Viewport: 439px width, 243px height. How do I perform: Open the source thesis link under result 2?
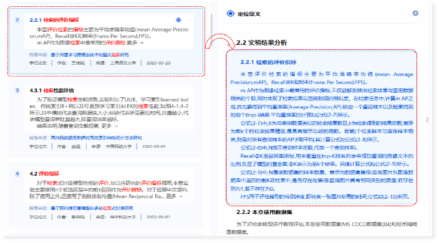[x=90, y=55]
